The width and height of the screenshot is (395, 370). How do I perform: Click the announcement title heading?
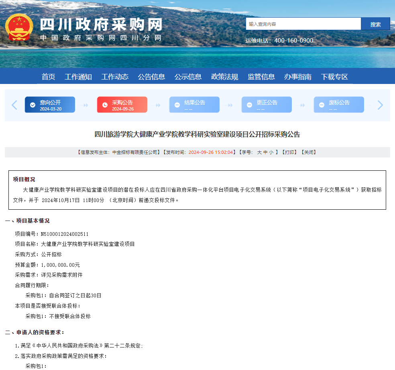pos(197,134)
